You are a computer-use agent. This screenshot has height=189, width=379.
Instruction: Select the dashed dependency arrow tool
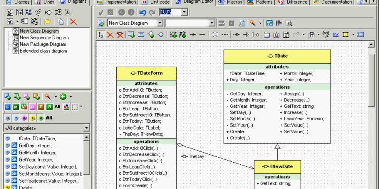(x=236, y=35)
